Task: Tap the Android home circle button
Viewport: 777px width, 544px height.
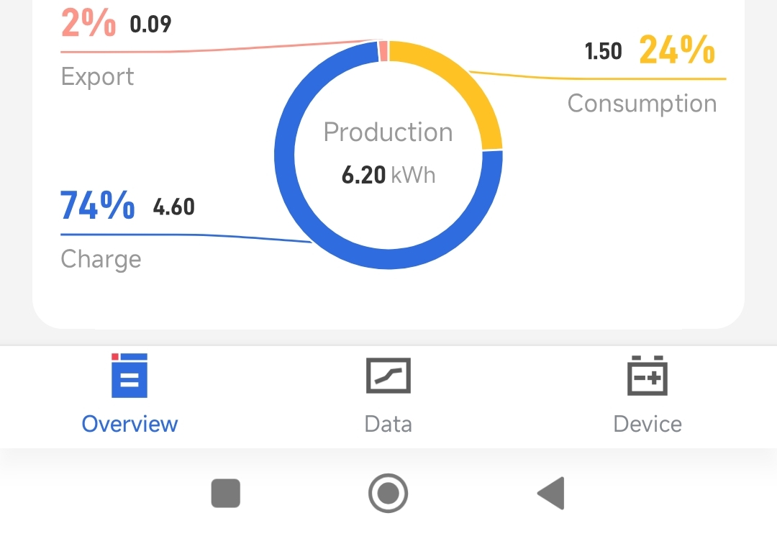Action: click(388, 493)
